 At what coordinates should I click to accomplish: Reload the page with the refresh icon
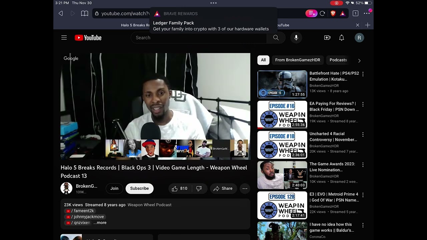tap(322, 13)
